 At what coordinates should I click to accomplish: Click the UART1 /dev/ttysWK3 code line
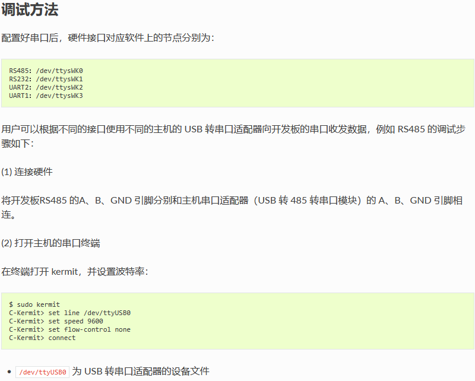click(46, 96)
